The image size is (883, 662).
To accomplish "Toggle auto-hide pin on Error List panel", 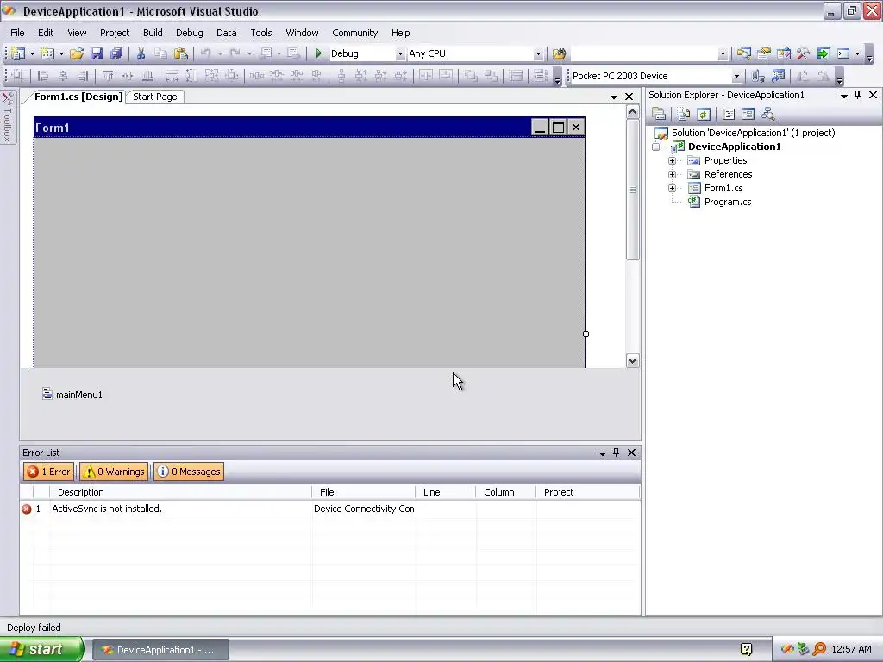I will tap(616, 453).
